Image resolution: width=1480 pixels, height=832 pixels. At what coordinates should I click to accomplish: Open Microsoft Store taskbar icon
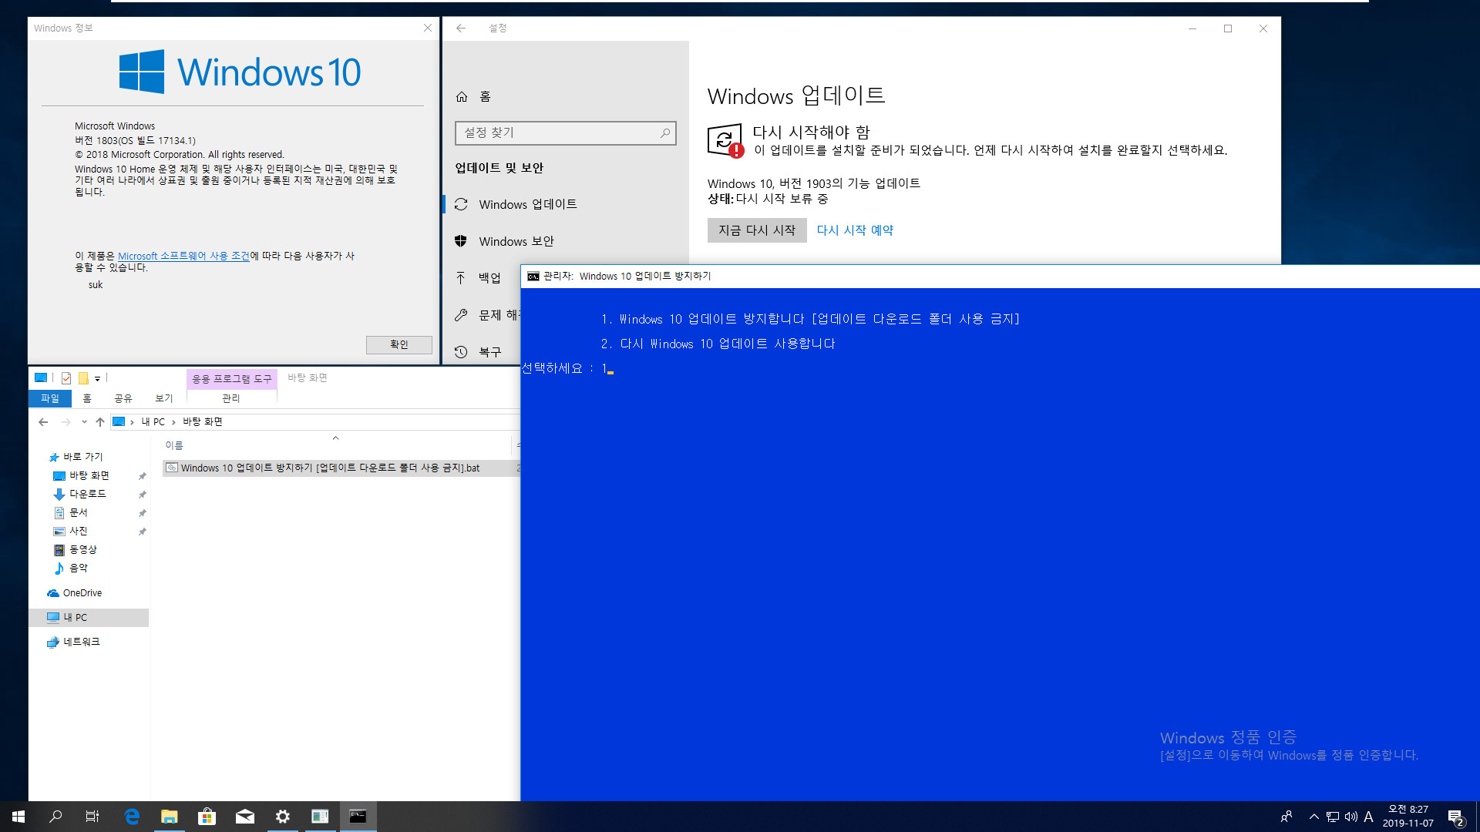coord(207,817)
